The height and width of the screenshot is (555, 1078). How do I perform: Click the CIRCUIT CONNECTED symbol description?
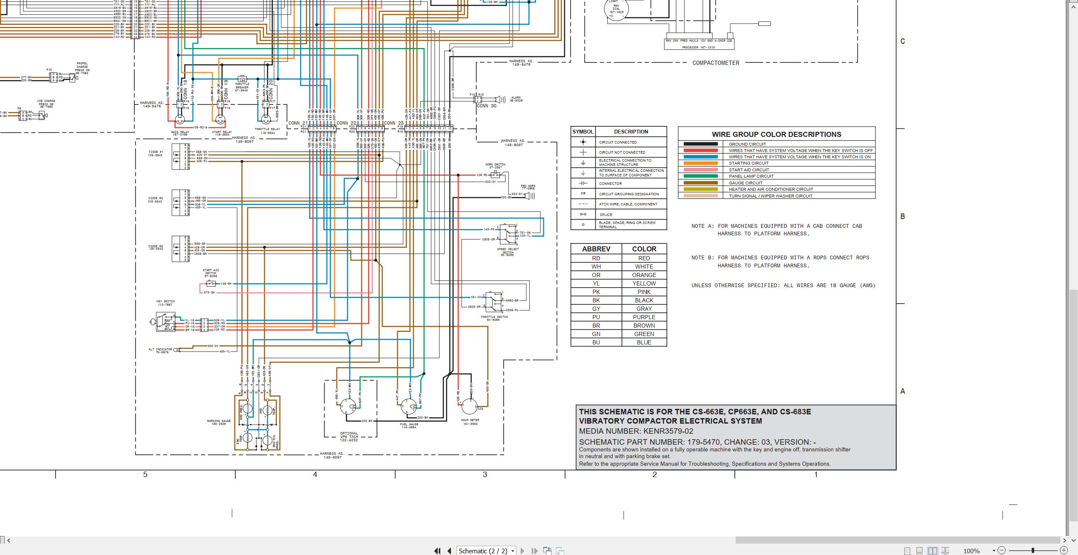(x=618, y=142)
